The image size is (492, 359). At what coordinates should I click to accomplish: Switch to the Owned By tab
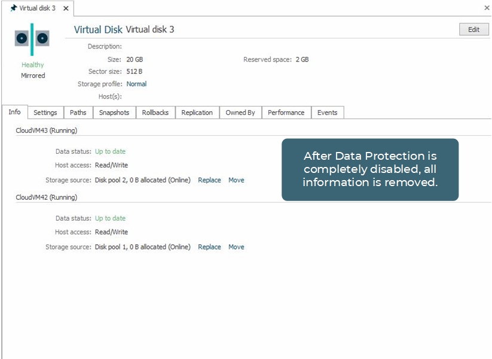pos(240,112)
